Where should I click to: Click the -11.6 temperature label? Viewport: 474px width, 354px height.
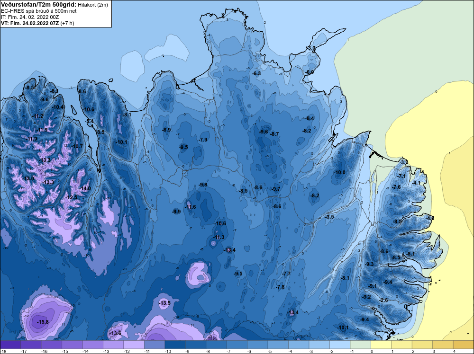[190, 207]
